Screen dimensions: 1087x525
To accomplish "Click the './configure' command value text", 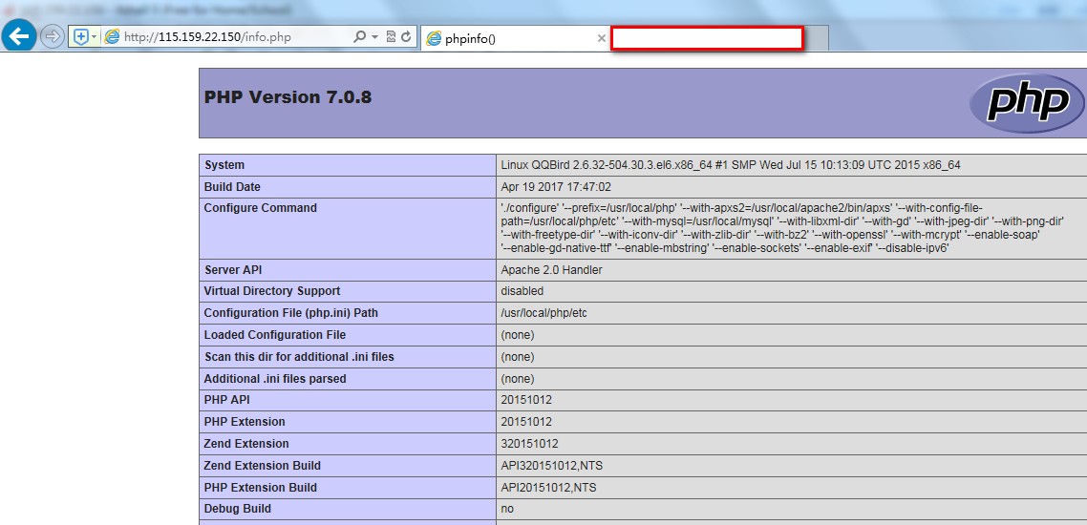I will pyautogui.click(x=782, y=228).
